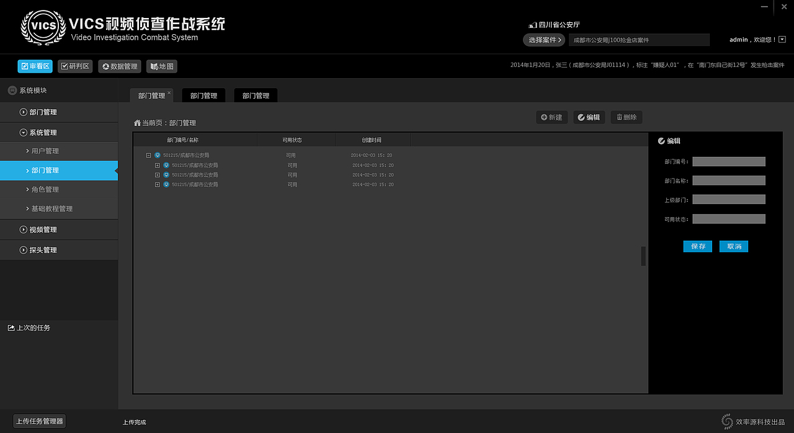
Task: Focus the 部门名称 input field
Action: click(x=729, y=181)
